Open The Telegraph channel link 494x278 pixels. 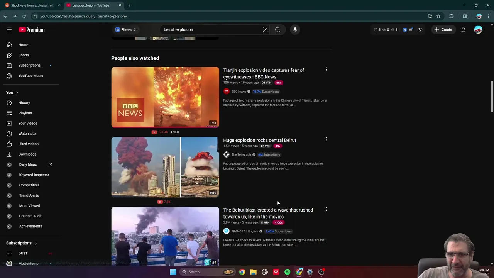click(241, 155)
